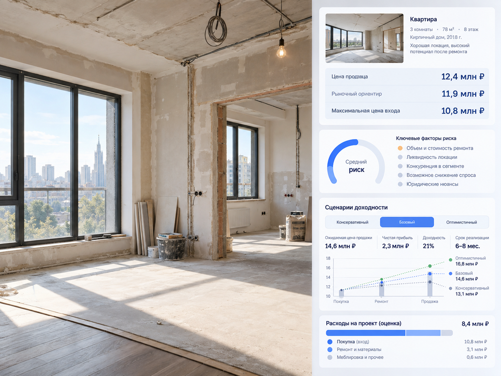Click the gray legend dot for Консервативный 13,1 млн
This screenshot has width=501, height=376.
pos(450,288)
